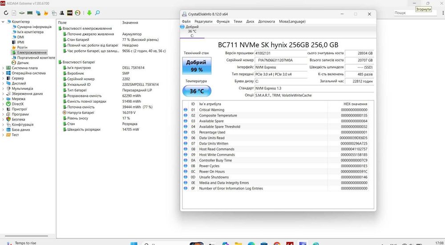
Task: Click the green down-arrow update icon
Action: pos(89,13)
